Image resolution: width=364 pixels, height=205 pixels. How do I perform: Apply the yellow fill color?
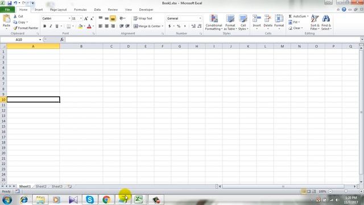80,26
